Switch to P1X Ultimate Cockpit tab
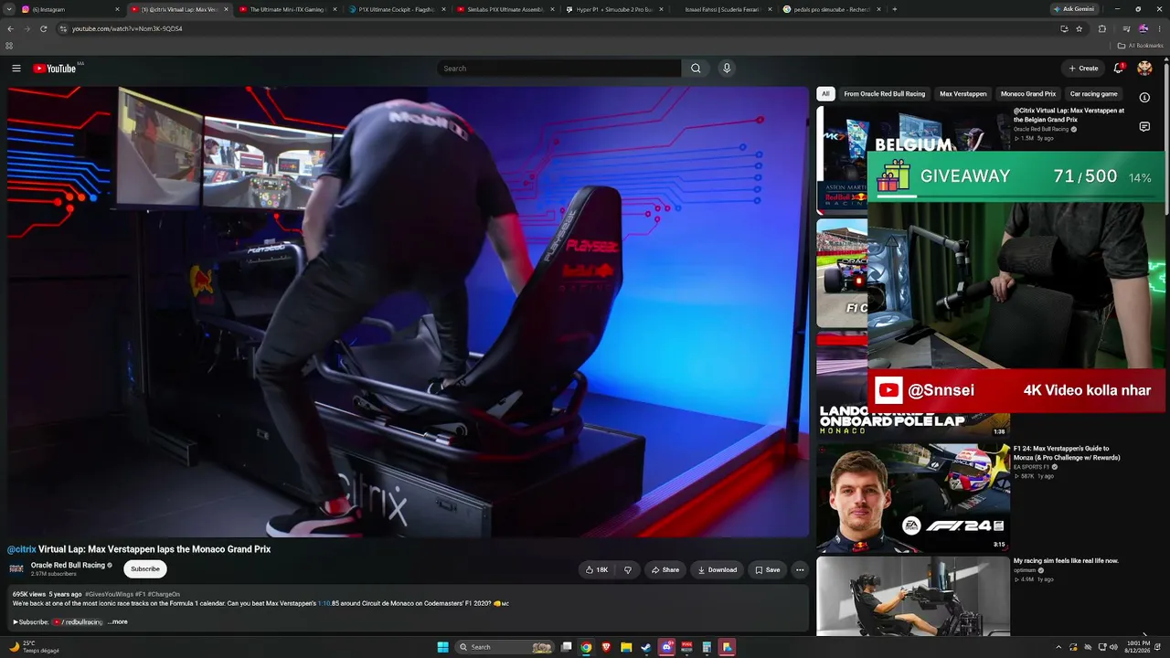The width and height of the screenshot is (1170, 658). coord(397,9)
